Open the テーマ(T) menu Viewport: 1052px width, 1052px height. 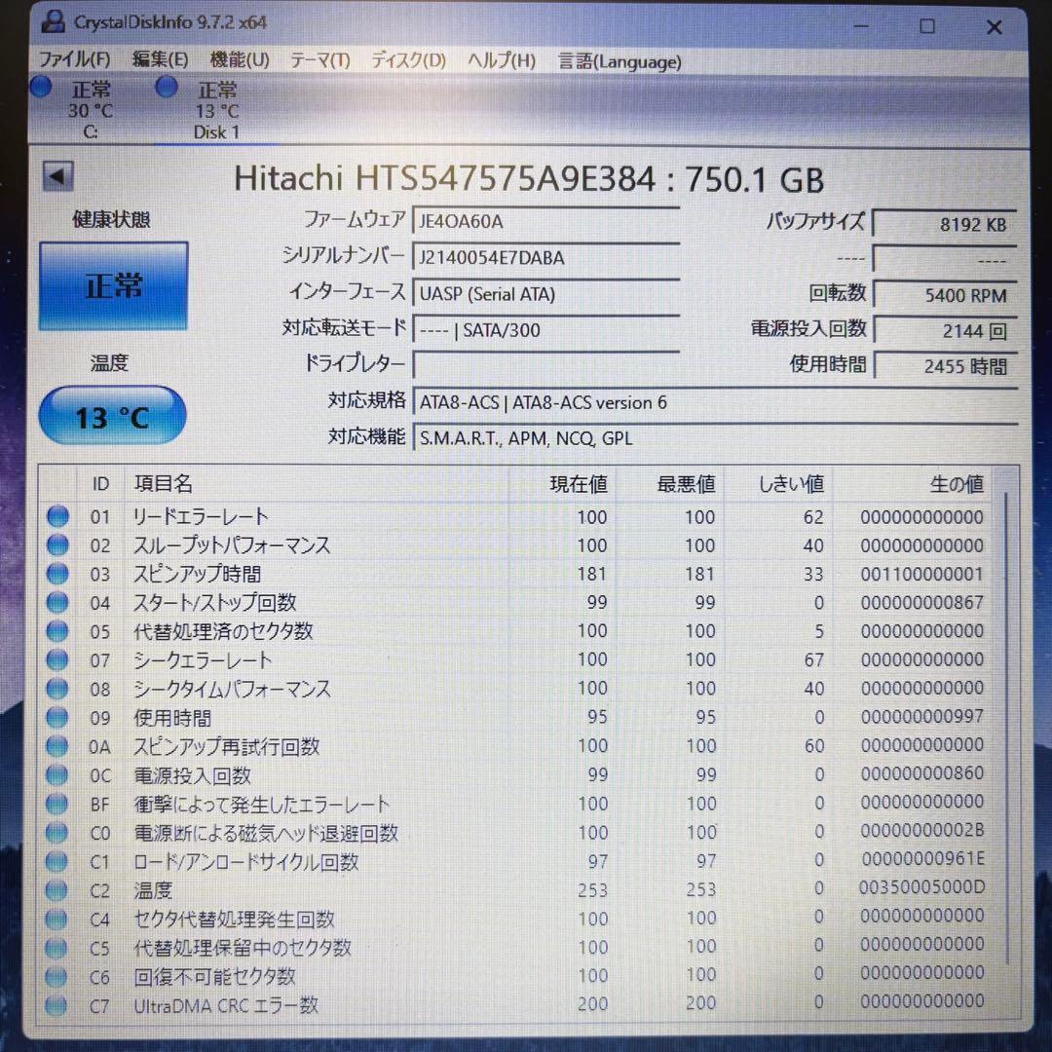319,60
